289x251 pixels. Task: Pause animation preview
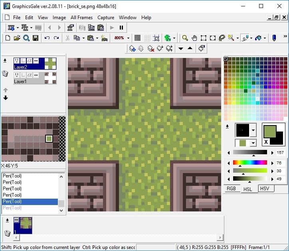click(x=121, y=28)
